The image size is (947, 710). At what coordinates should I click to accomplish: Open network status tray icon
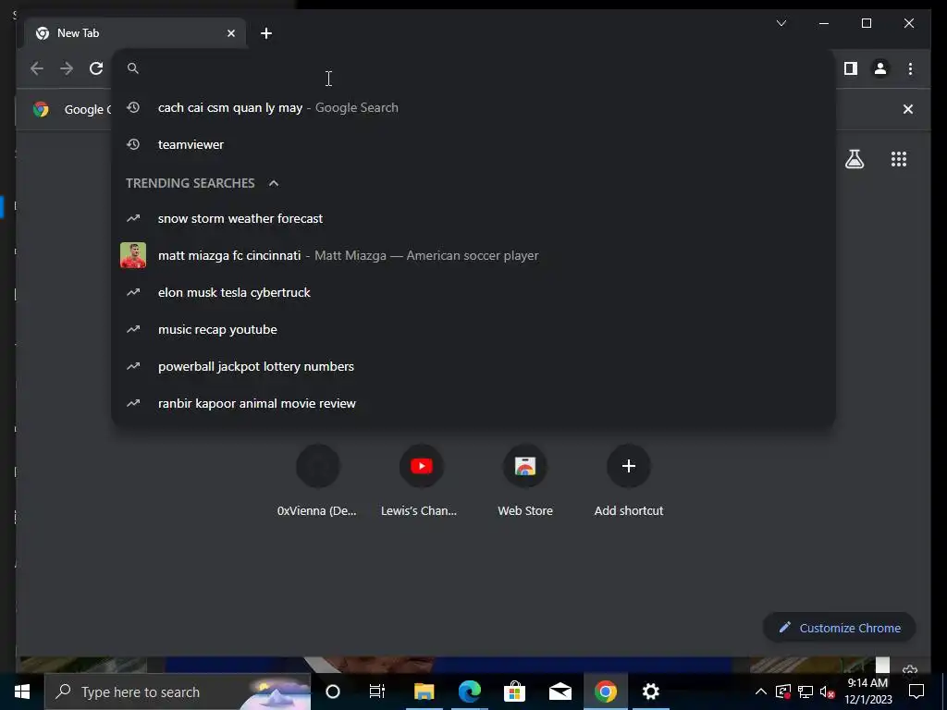click(806, 692)
